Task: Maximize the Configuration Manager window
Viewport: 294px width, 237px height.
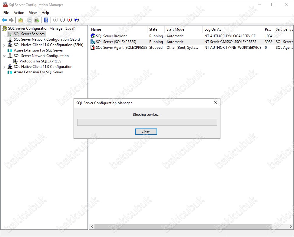Action: click(273, 5)
